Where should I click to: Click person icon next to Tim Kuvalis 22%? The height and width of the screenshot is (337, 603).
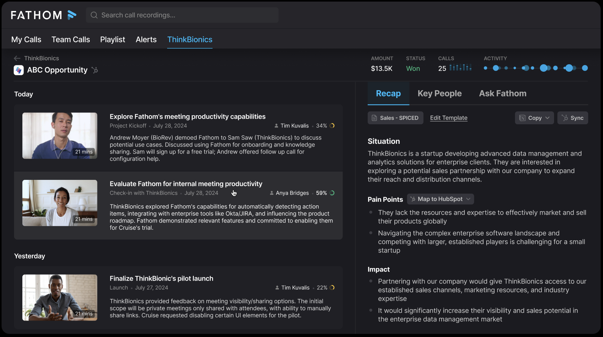pos(277,288)
